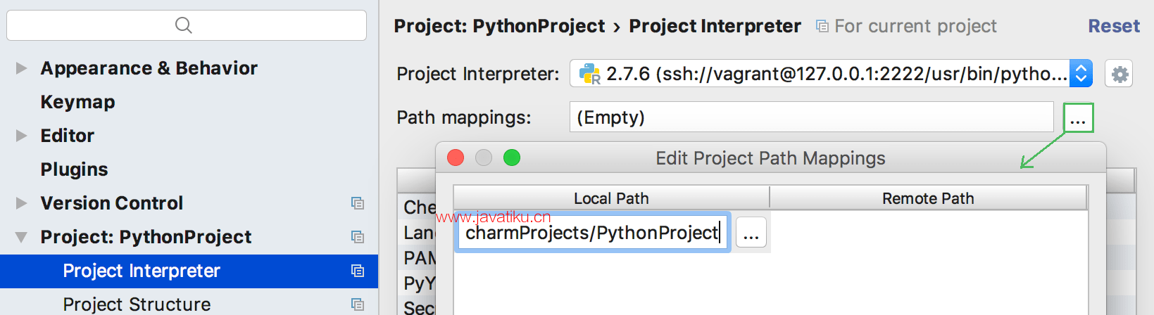Click Editor label in sidebar
This screenshot has width=1154, height=315.
click(x=67, y=136)
